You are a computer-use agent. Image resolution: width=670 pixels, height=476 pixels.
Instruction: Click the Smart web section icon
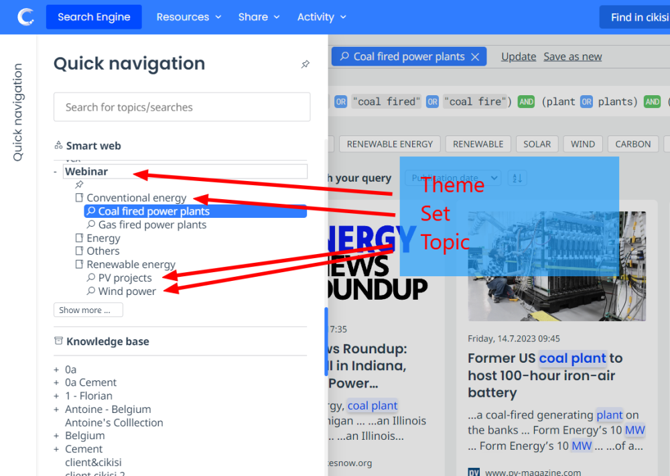(x=58, y=145)
